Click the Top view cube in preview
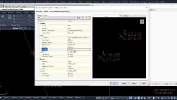The width and height of the screenshot is (177, 100). point(142,22)
